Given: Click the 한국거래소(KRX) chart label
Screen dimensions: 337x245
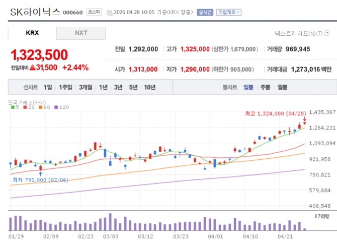Looking at the screenshot, I should (27, 102).
